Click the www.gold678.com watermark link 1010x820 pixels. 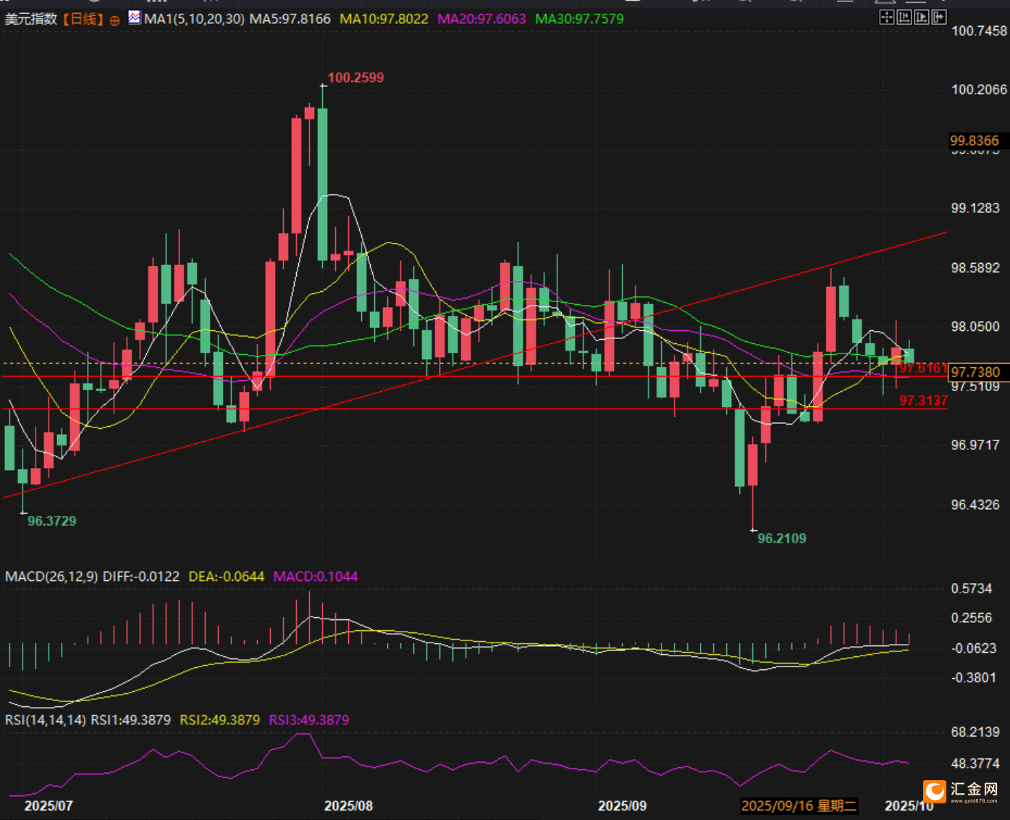974,800
